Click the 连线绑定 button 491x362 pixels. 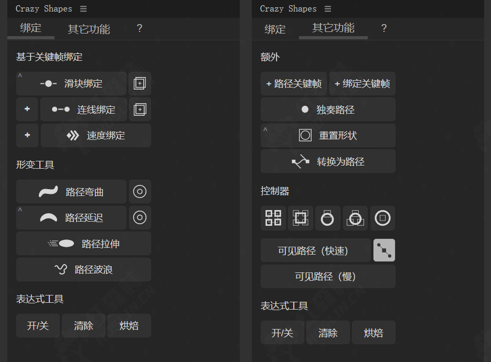[x=83, y=109]
